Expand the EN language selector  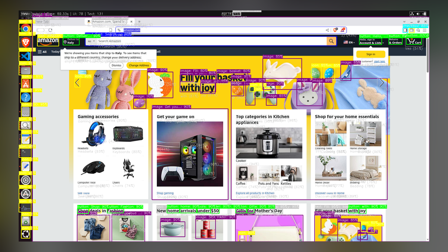pyautogui.click(x=349, y=42)
